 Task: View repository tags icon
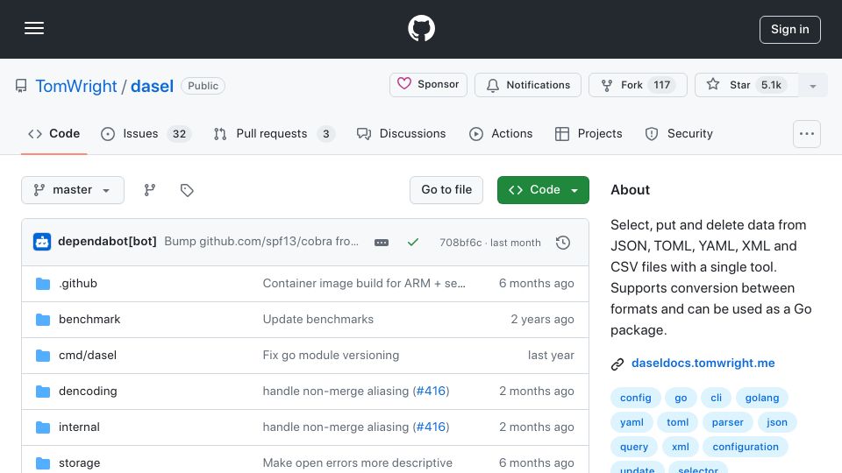pos(187,190)
